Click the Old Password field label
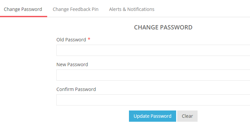 71,40
